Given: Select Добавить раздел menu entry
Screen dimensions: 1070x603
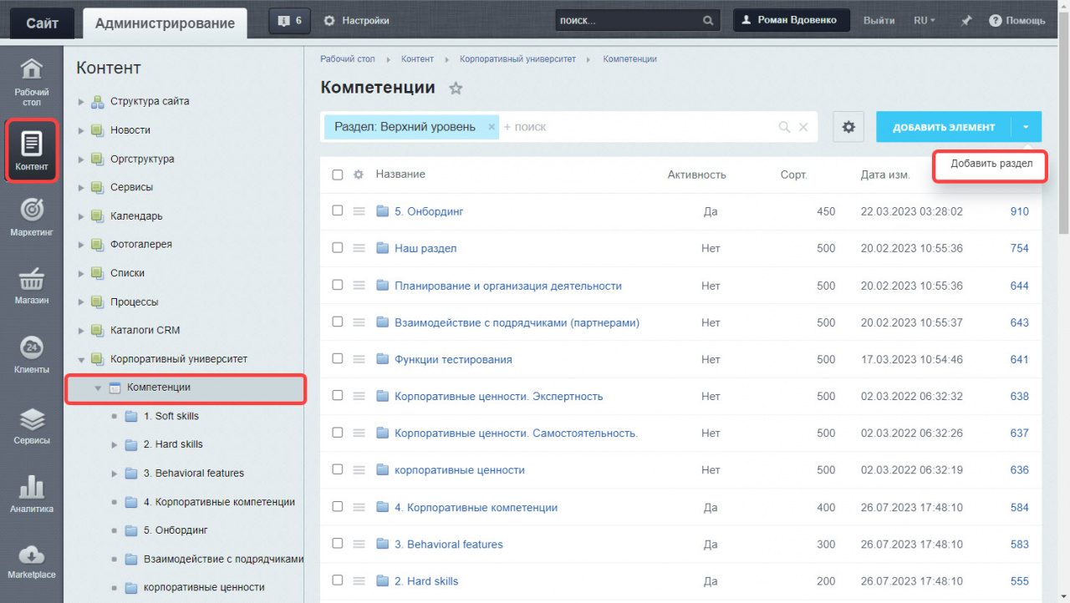Looking at the screenshot, I should [991, 164].
